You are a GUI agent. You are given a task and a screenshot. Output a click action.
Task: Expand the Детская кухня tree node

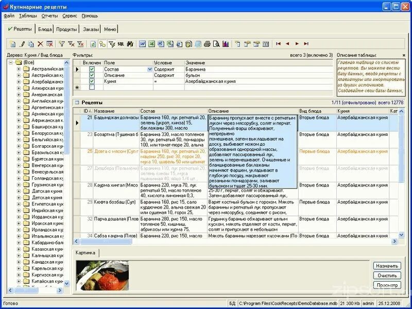(x=19, y=198)
